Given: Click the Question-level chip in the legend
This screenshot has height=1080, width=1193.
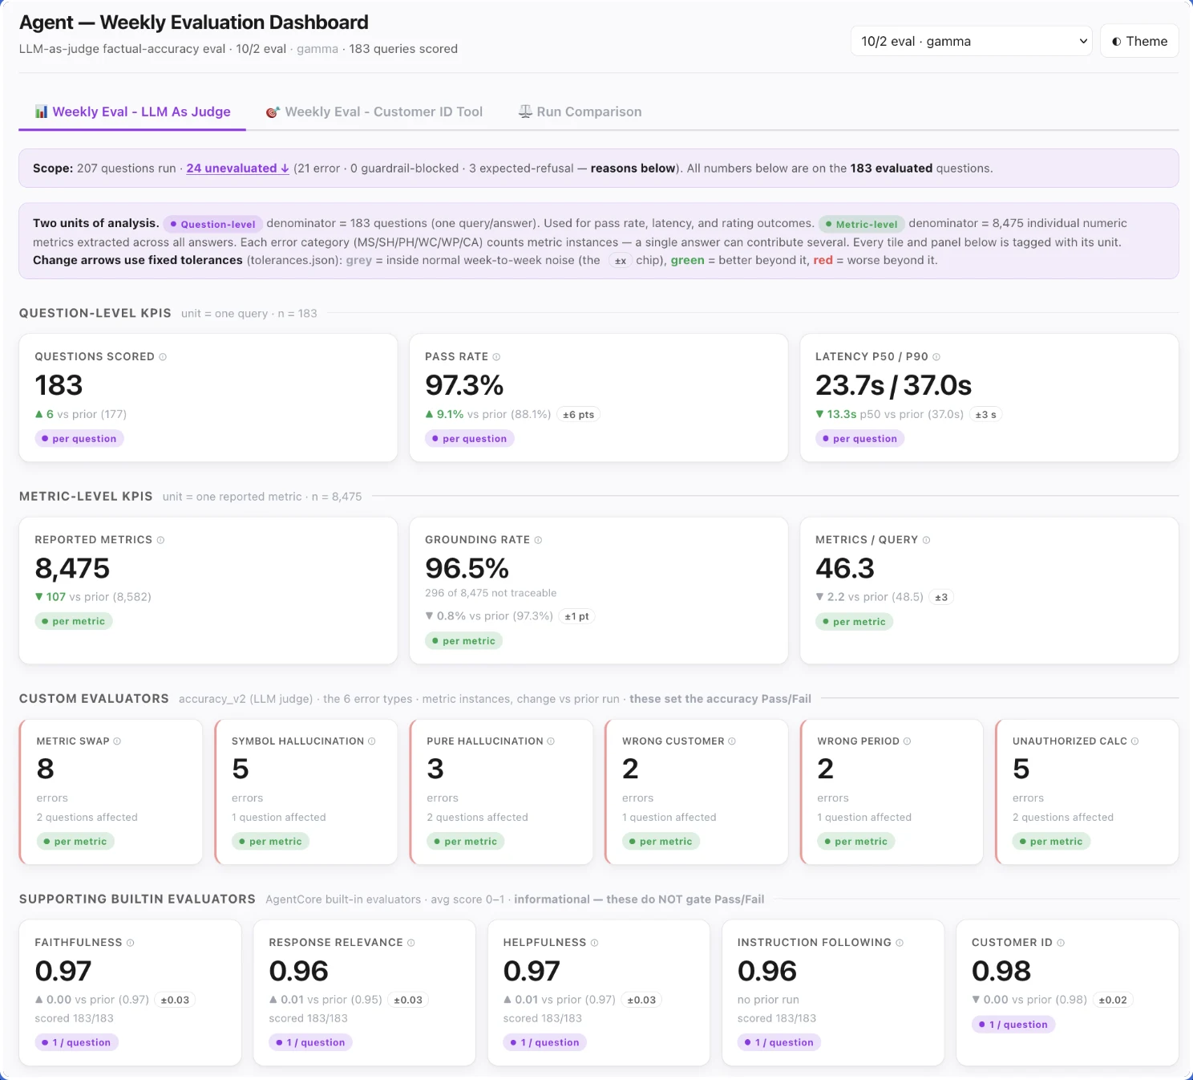Looking at the screenshot, I should coord(212,225).
